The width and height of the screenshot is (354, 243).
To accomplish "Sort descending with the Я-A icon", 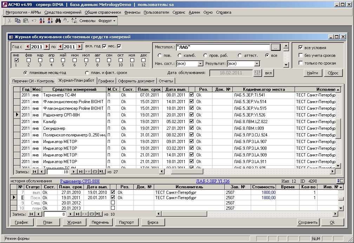I will 50,21.
